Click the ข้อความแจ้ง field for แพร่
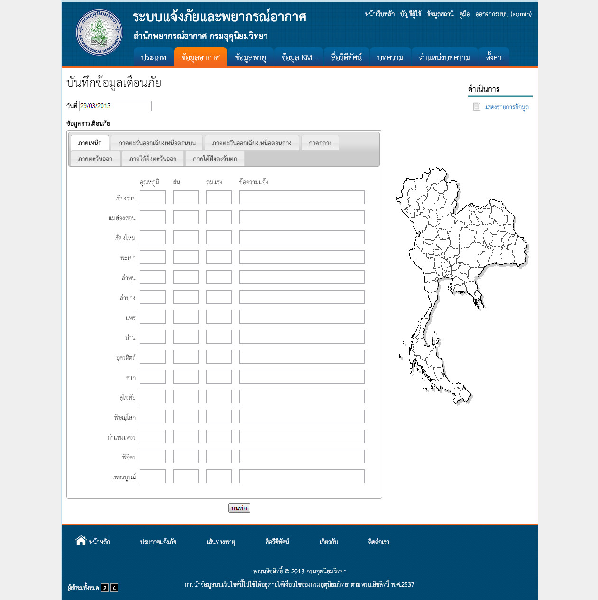This screenshot has width=598, height=600. click(x=302, y=317)
